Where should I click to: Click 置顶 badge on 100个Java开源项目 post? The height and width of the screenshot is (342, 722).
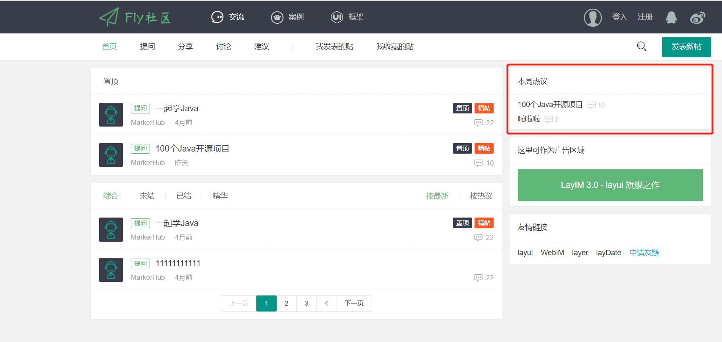[462, 149]
